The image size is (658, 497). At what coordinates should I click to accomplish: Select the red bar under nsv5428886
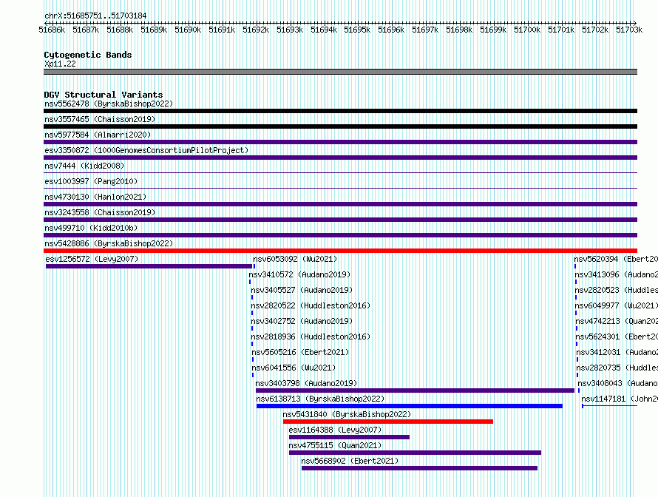click(x=340, y=251)
